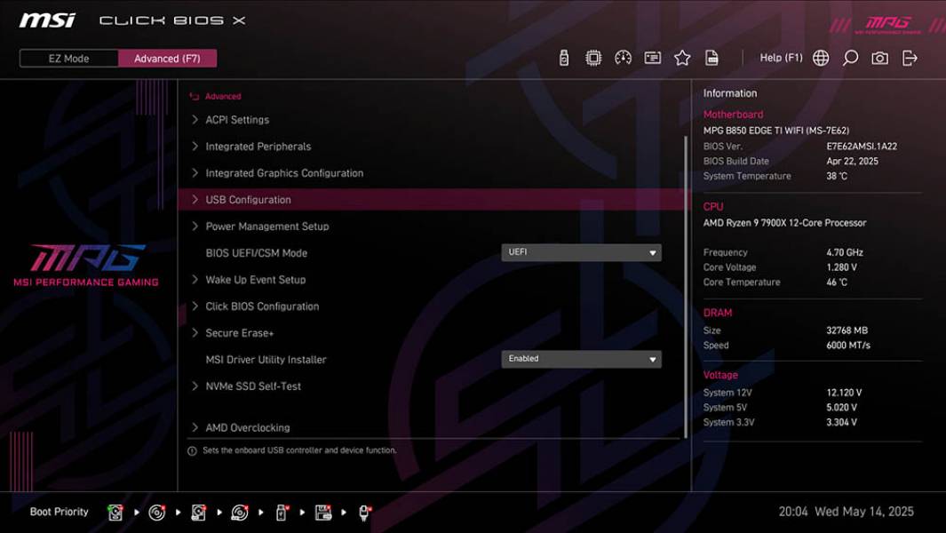Click CPU Frequency 4.70 GHz value
The width and height of the screenshot is (946, 533).
pyautogui.click(x=844, y=252)
